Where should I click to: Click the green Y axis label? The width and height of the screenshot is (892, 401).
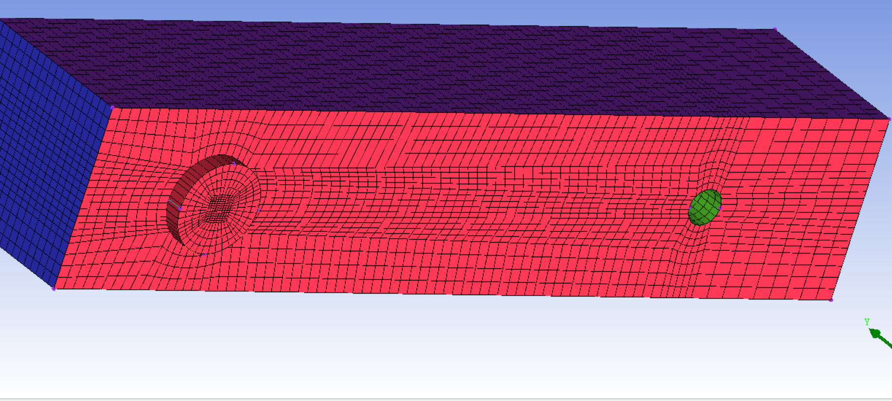(867, 322)
